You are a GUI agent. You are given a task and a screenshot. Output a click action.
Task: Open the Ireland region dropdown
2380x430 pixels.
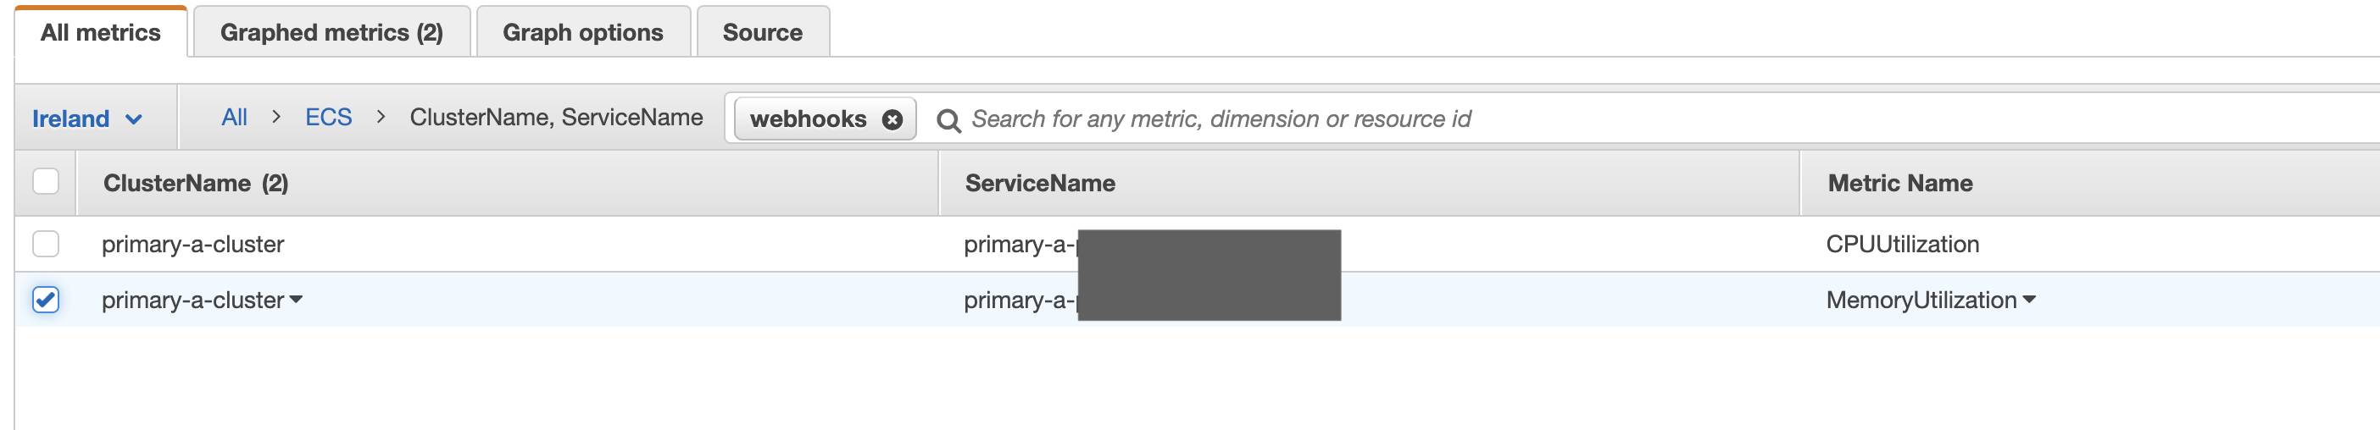[x=86, y=119]
